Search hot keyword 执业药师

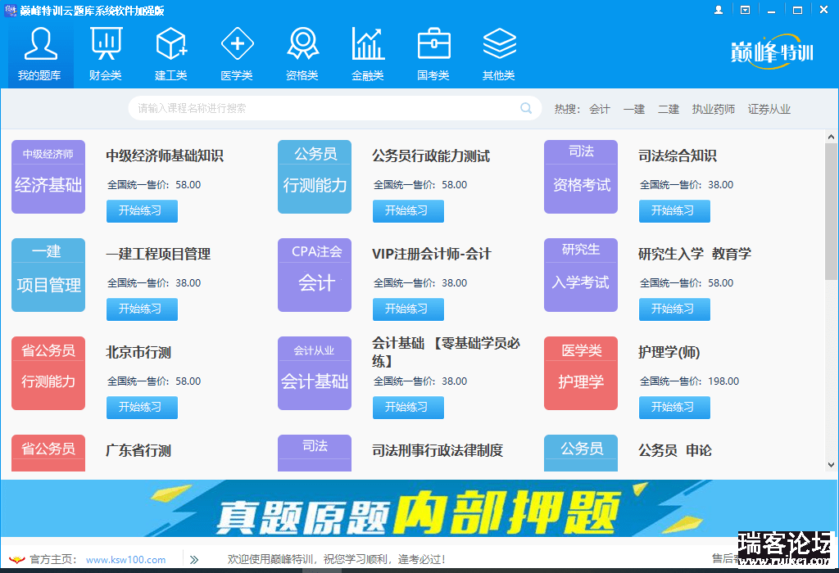[x=714, y=109]
